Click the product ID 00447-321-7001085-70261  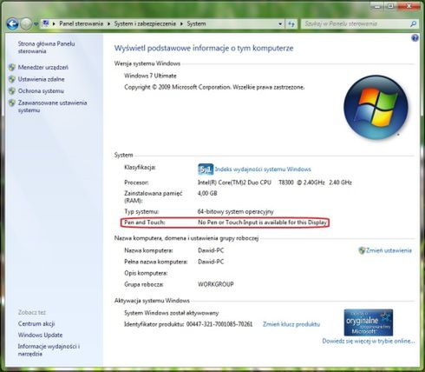coord(219,324)
